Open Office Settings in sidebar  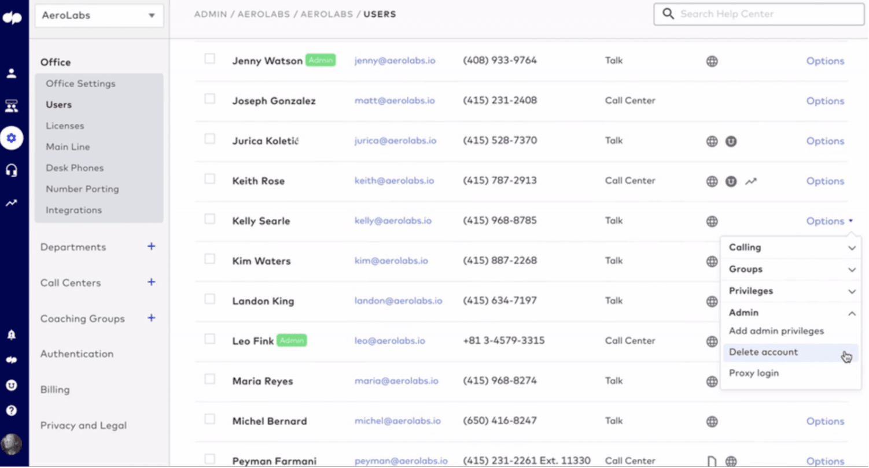click(x=80, y=84)
